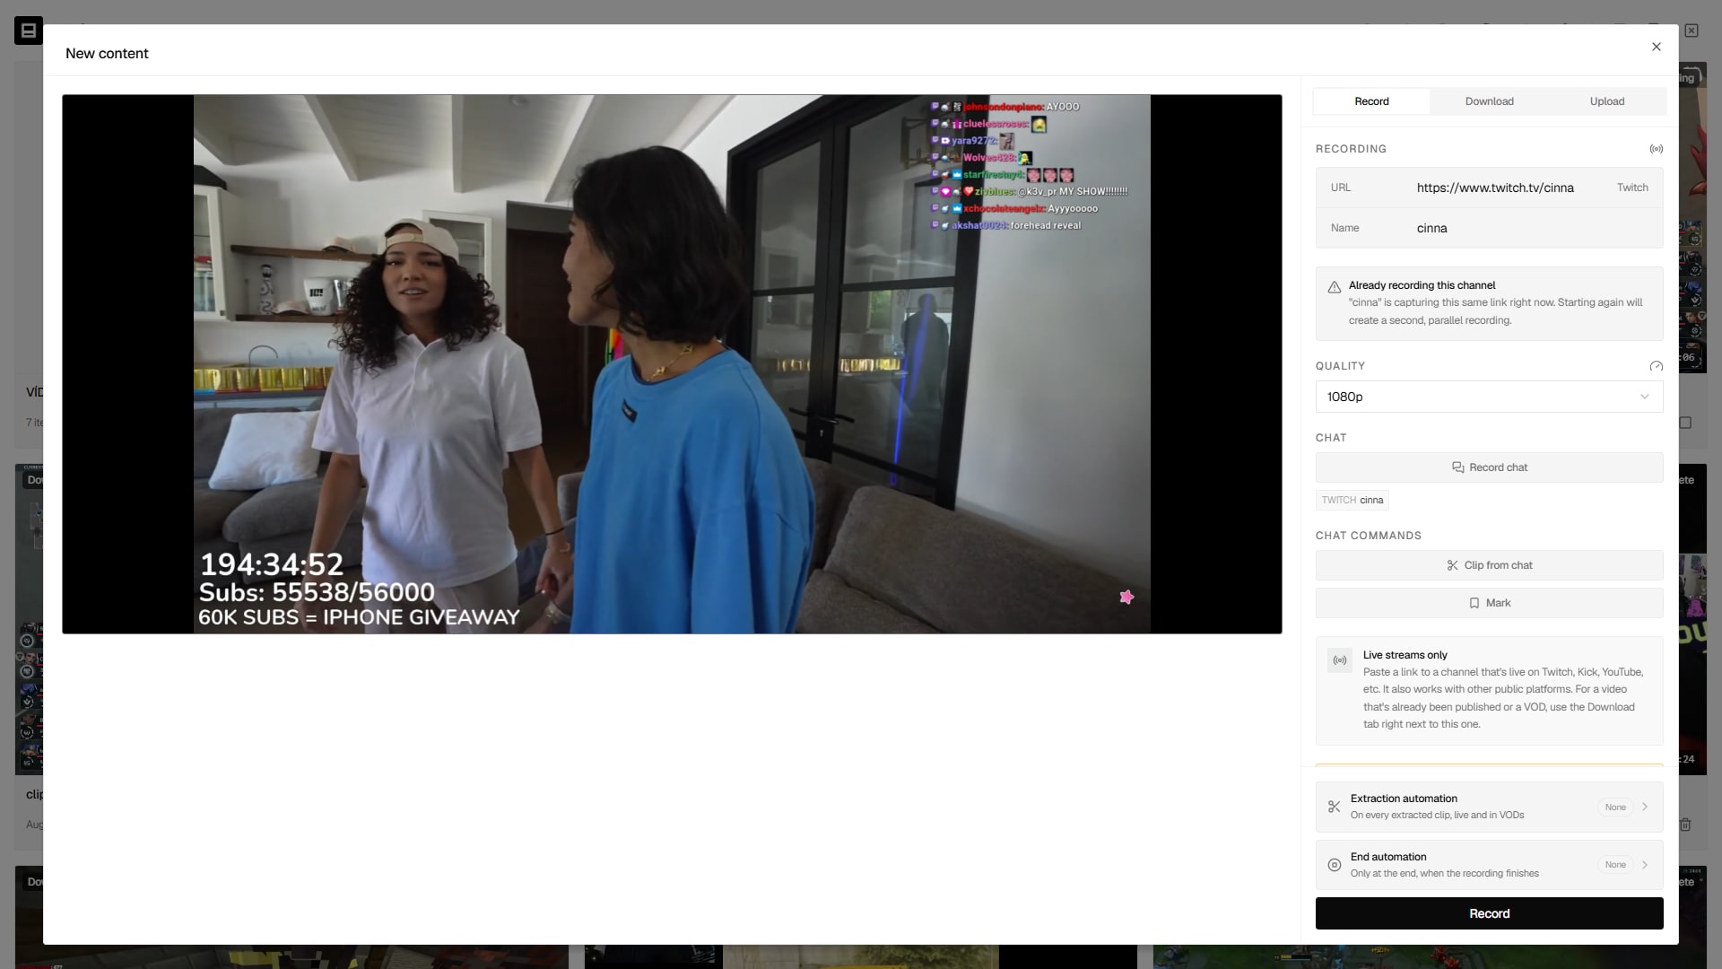Expand the Extraction automation row
This screenshot has width=1722, height=969.
click(x=1489, y=807)
